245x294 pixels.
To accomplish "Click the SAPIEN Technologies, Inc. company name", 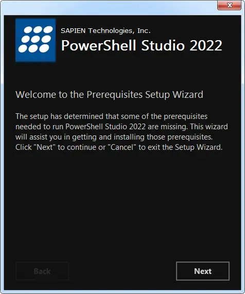I will [106, 30].
